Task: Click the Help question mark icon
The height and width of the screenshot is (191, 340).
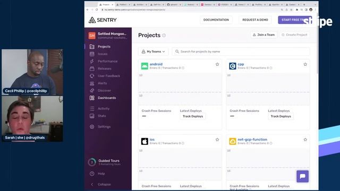Action: (x=92, y=173)
